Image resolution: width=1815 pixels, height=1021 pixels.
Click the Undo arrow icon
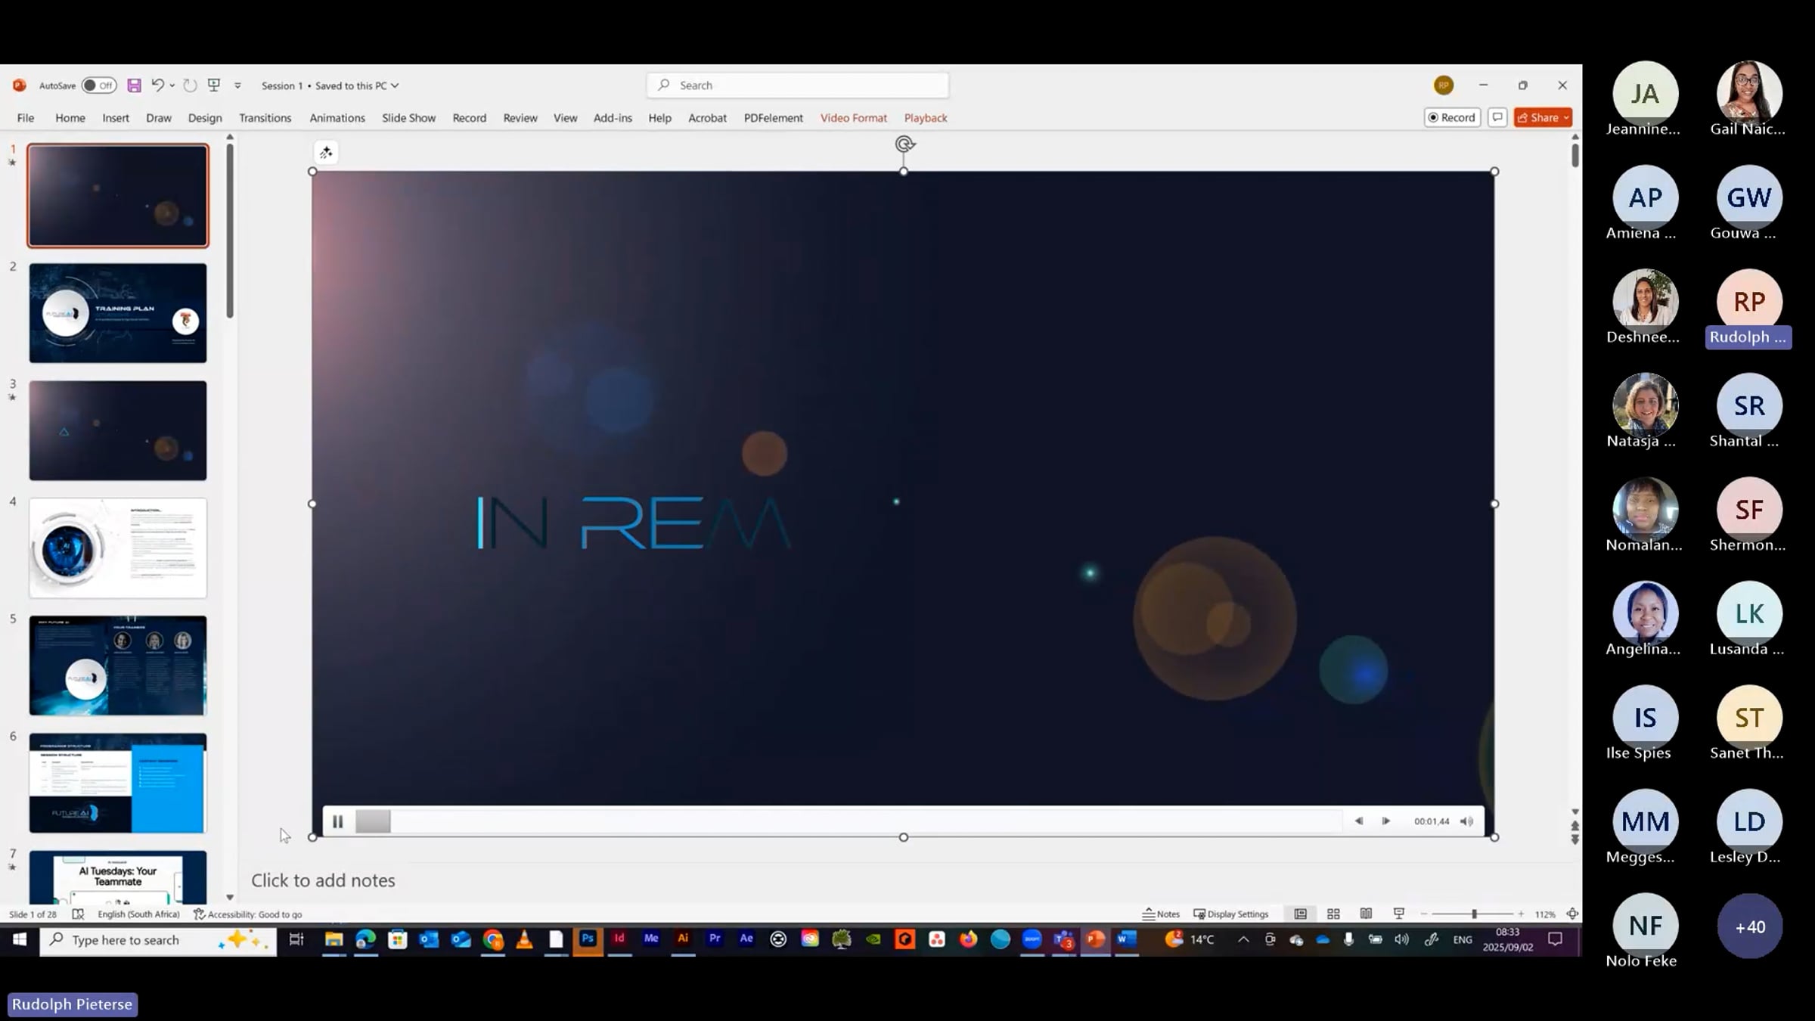click(157, 85)
